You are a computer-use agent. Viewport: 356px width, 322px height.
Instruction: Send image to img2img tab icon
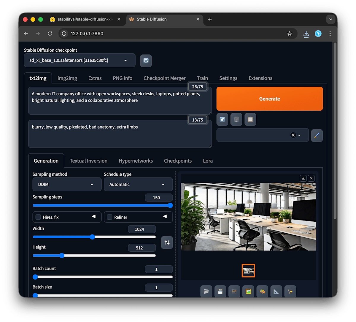click(x=248, y=291)
